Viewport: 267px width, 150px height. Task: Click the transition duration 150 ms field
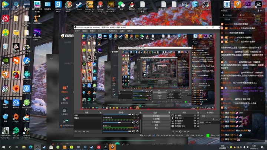tap(211, 123)
